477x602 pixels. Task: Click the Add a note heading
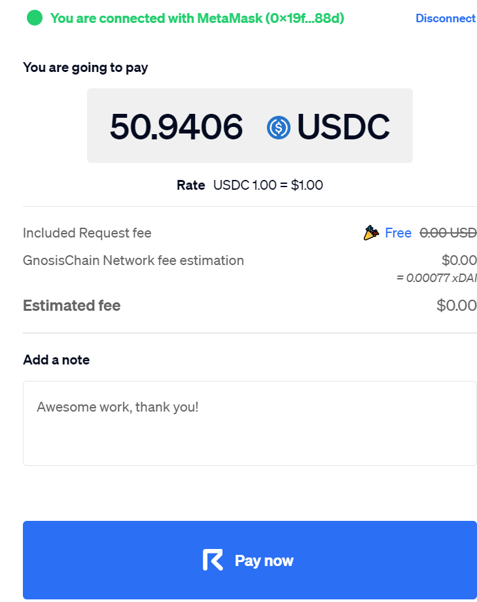56,360
